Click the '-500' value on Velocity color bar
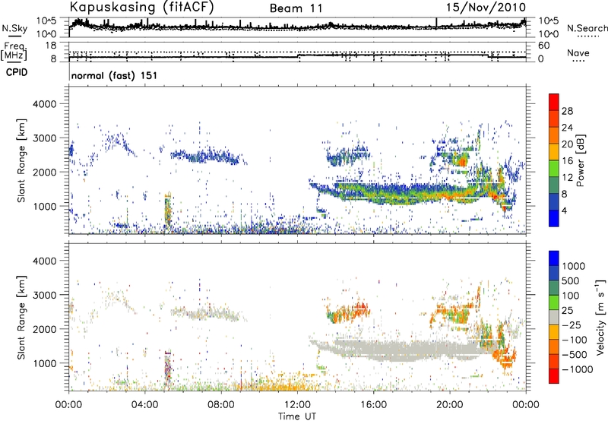The height and width of the screenshot is (421, 608). pyautogui.click(x=575, y=354)
